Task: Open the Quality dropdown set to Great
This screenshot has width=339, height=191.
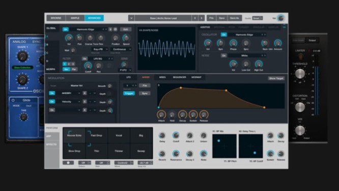Action: tap(258, 18)
